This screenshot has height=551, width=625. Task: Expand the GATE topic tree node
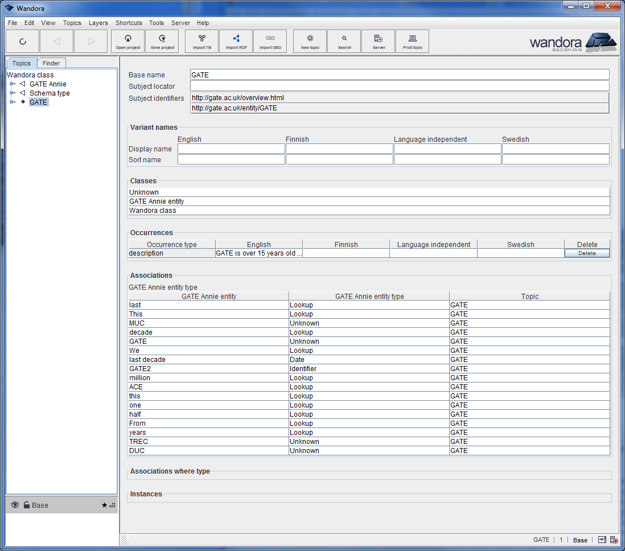coord(12,102)
